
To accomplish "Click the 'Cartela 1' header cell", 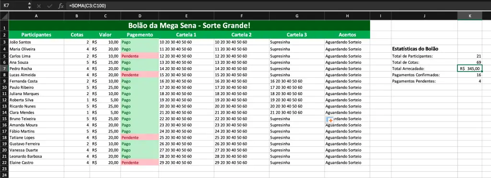I will coord(187,35).
